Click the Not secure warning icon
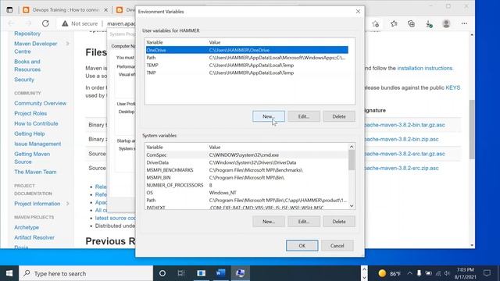Viewport: 500px width, 281px height. tap(65, 23)
